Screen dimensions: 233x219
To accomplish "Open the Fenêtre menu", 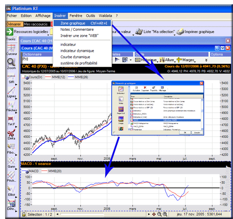I will coord(76,16).
